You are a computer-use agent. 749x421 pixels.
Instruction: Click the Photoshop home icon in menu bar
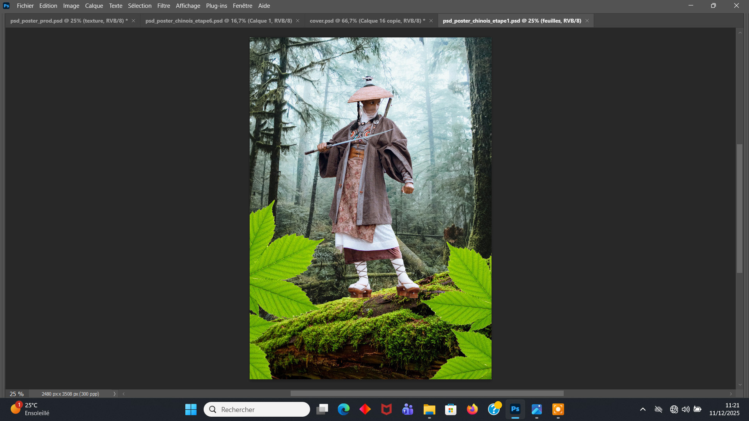[6, 6]
